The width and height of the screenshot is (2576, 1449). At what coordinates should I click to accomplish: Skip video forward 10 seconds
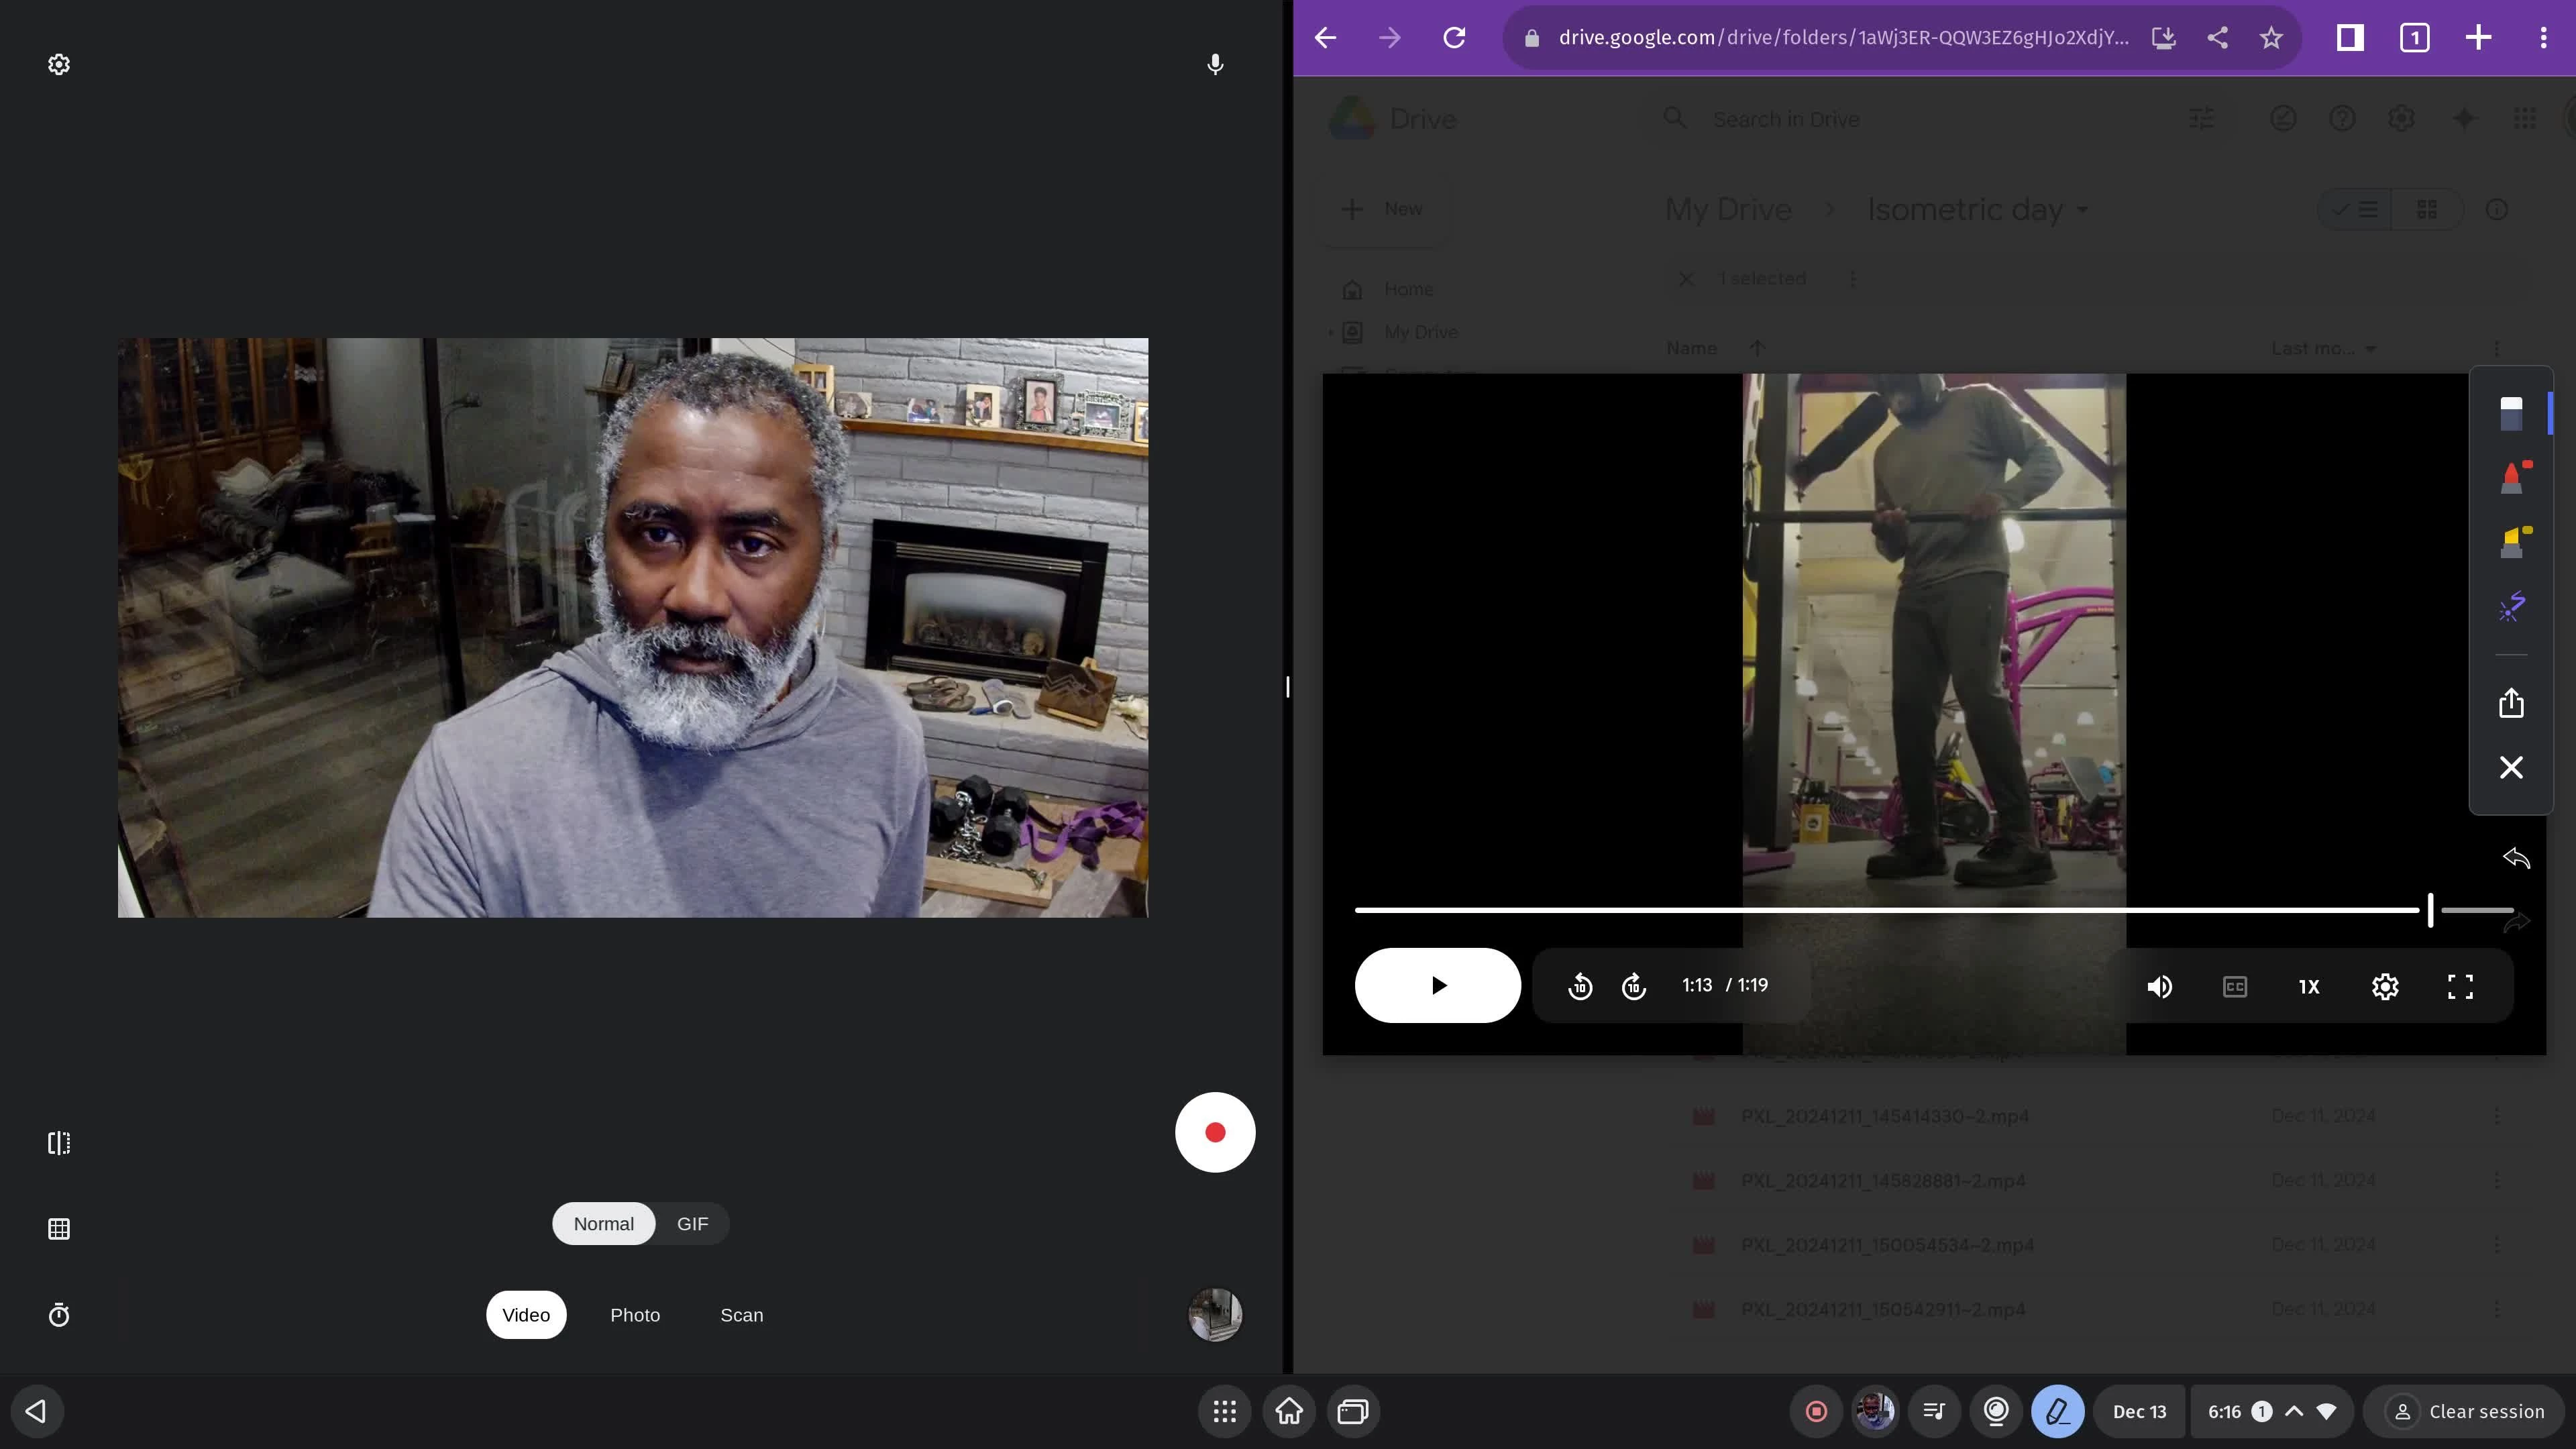click(1634, 986)
